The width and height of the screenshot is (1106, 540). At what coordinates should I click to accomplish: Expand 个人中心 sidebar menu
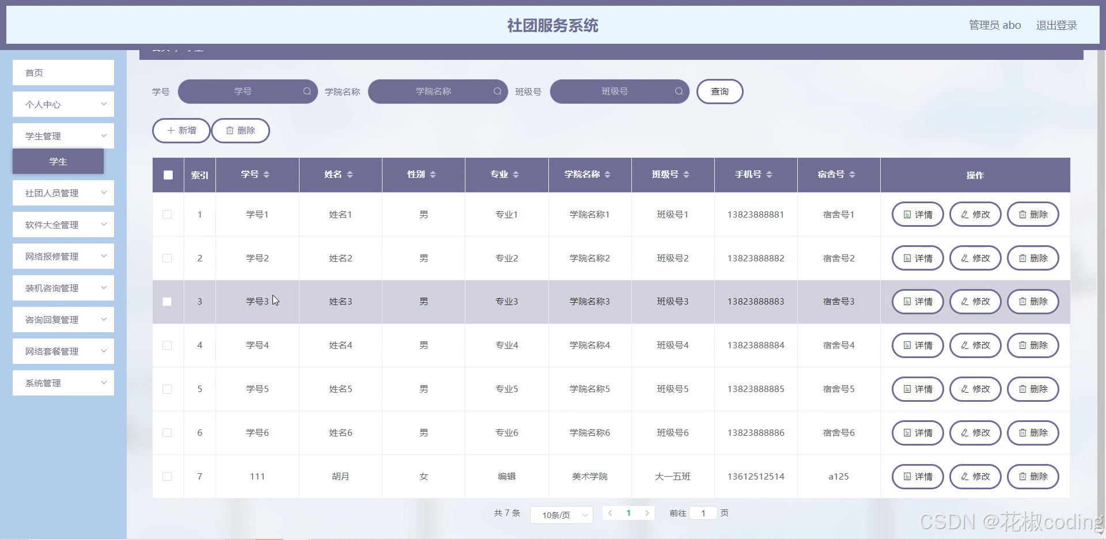[x=63, y=104]
